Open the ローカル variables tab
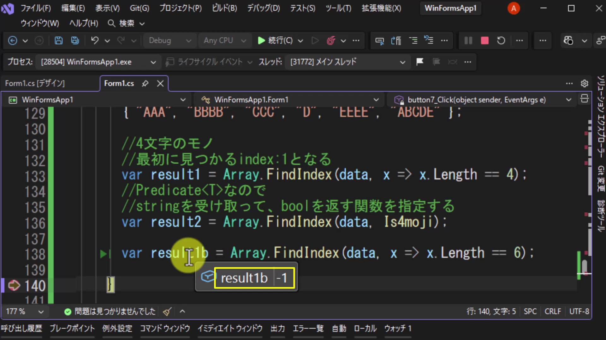The width and height of the screenshot is (606, 340). click(x=365, y=329)
